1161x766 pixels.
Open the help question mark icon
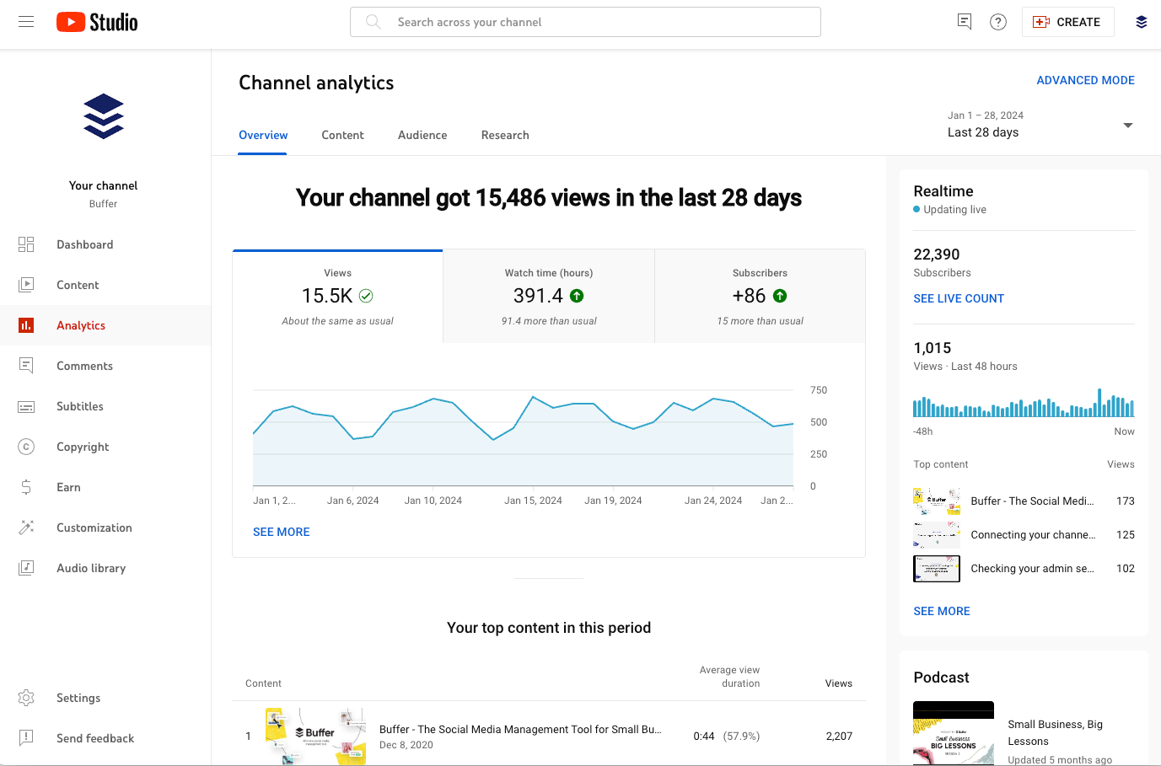point(998,22)
